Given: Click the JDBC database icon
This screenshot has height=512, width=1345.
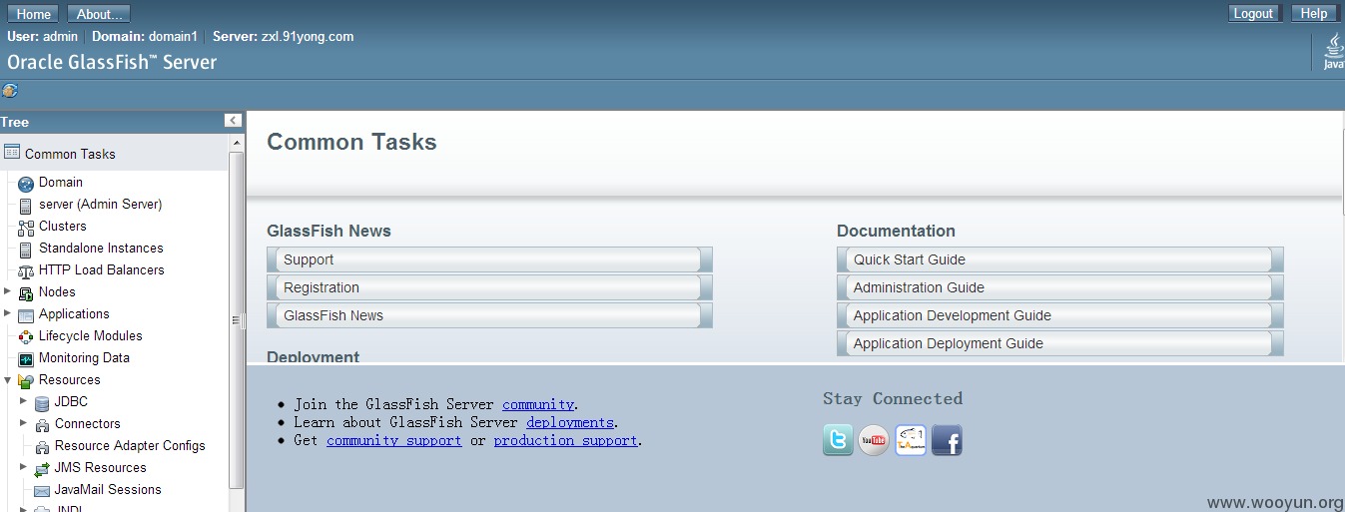Looking at the screenshot, I should (x=42, y=403).
